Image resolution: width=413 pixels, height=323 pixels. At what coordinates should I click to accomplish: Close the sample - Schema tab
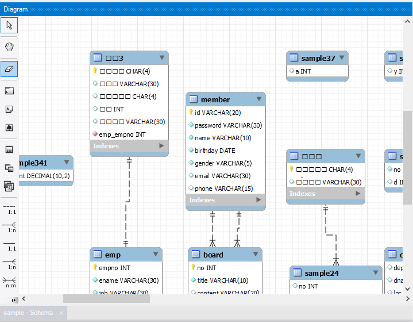(61, 313)
